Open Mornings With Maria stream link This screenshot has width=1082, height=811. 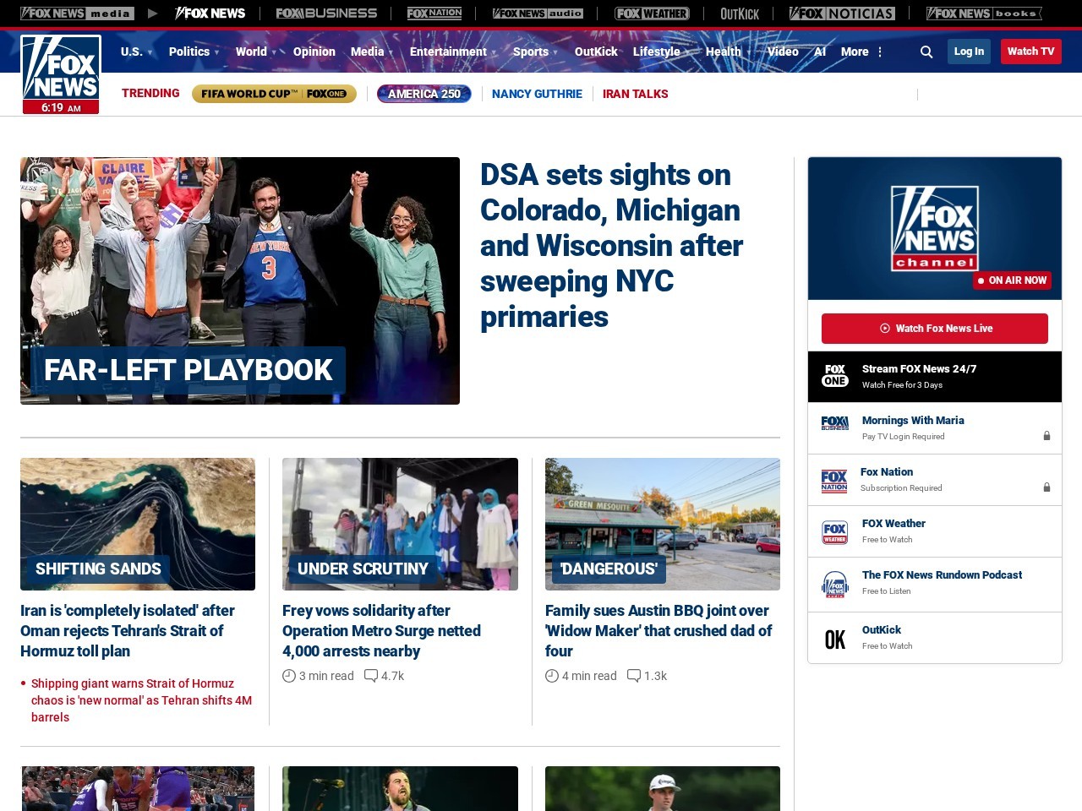[913, 421]
